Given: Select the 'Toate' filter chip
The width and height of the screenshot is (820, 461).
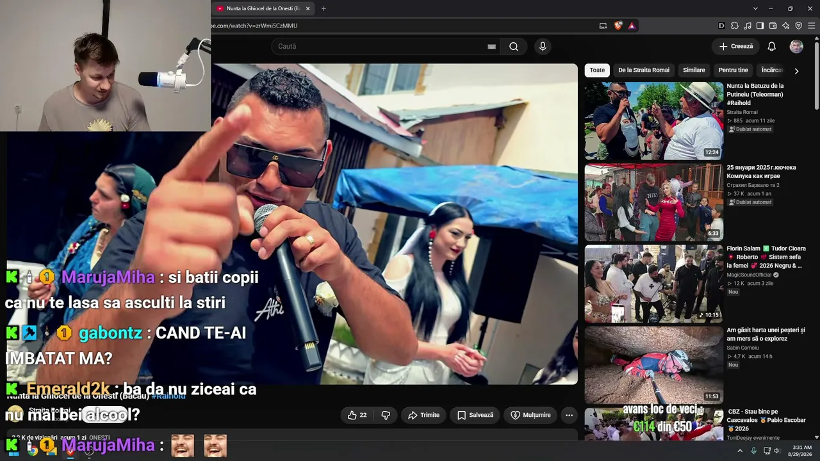Looking at the screenshot, I should (597, 70).
